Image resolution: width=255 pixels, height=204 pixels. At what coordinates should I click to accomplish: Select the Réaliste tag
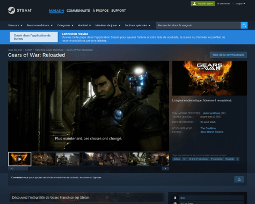[230, 159]
